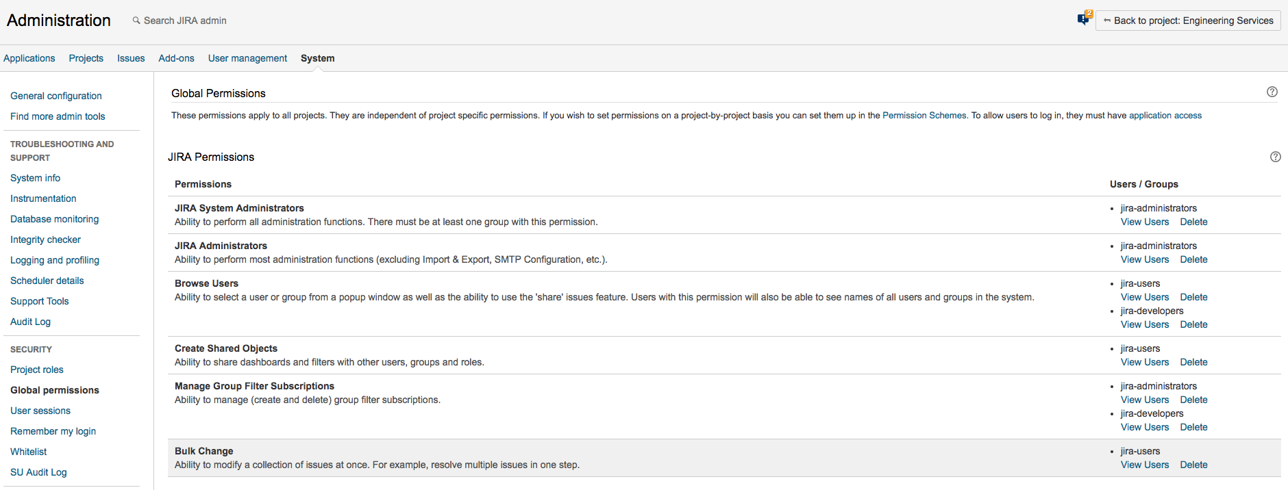Screen dimensions: 1288x490
Task: Click Back to project: Engineering Services button
Action: pos(1188,21)
